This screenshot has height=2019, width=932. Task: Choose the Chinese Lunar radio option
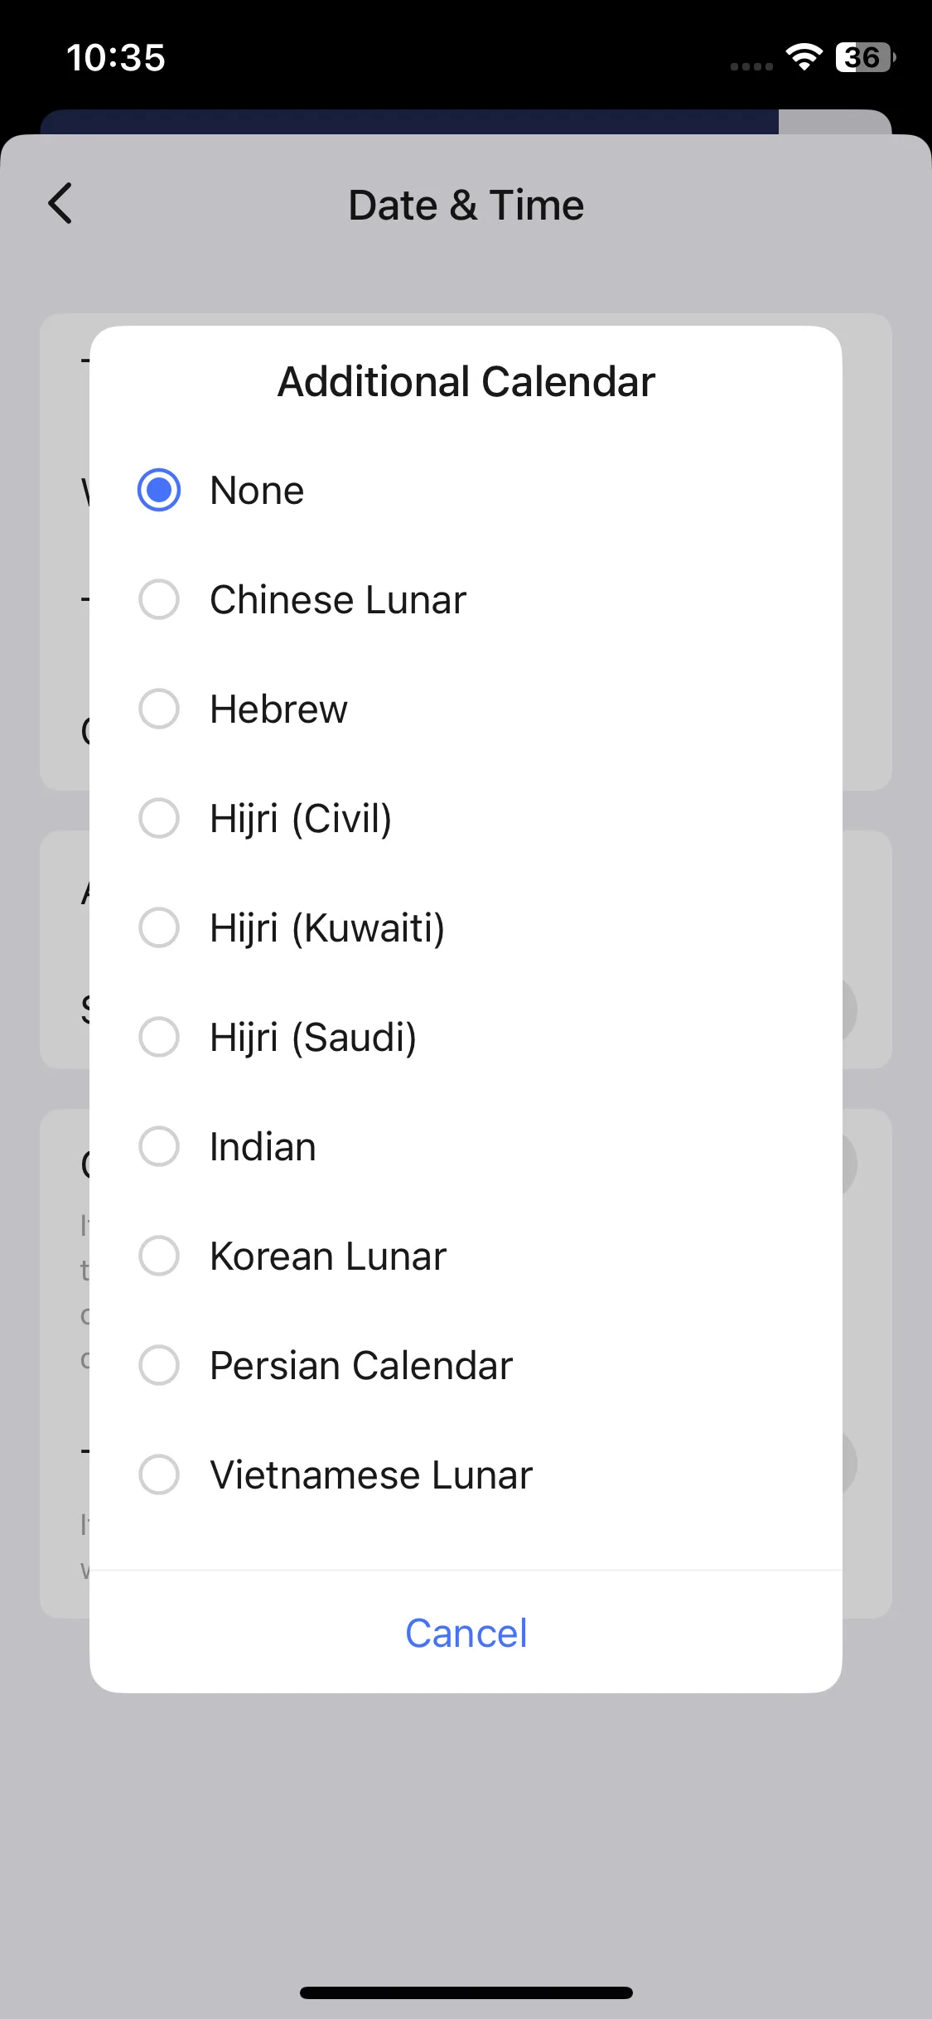click(x=159, y=599)
